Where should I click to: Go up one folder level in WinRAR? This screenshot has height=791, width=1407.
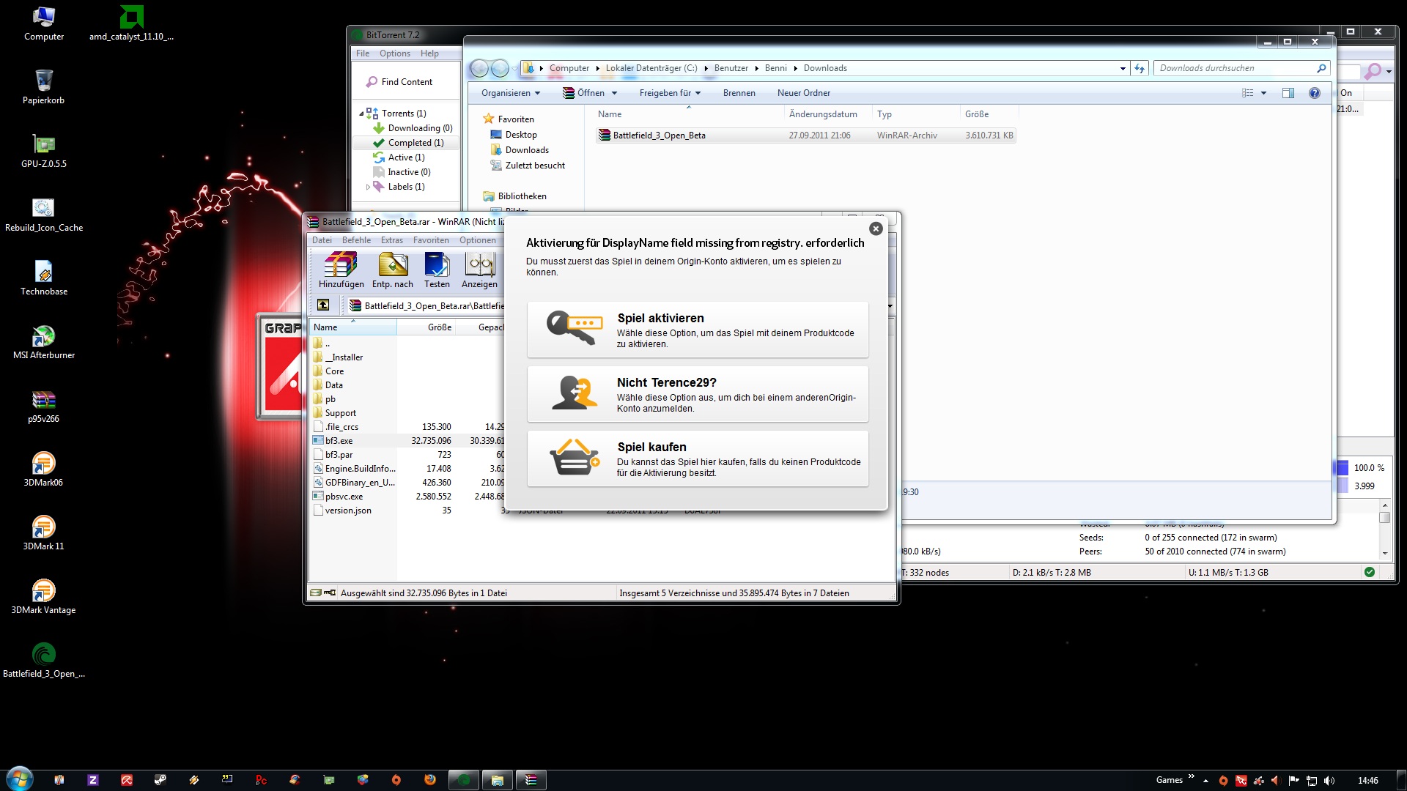[x=323, y=305]
